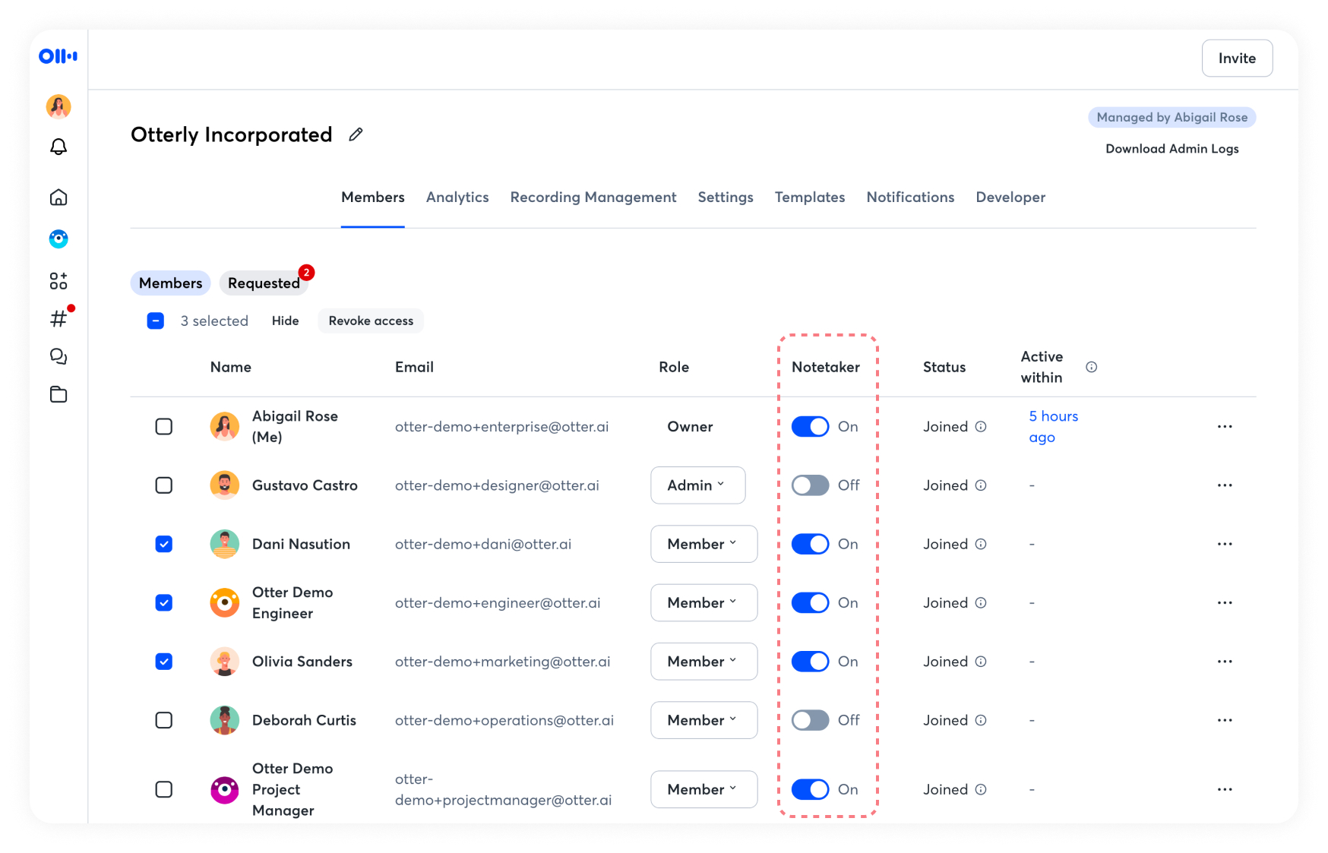This screenshot has height=853, width=1328.
Task: Open the apps grid icon in sidebar
Action: [58, 281]
